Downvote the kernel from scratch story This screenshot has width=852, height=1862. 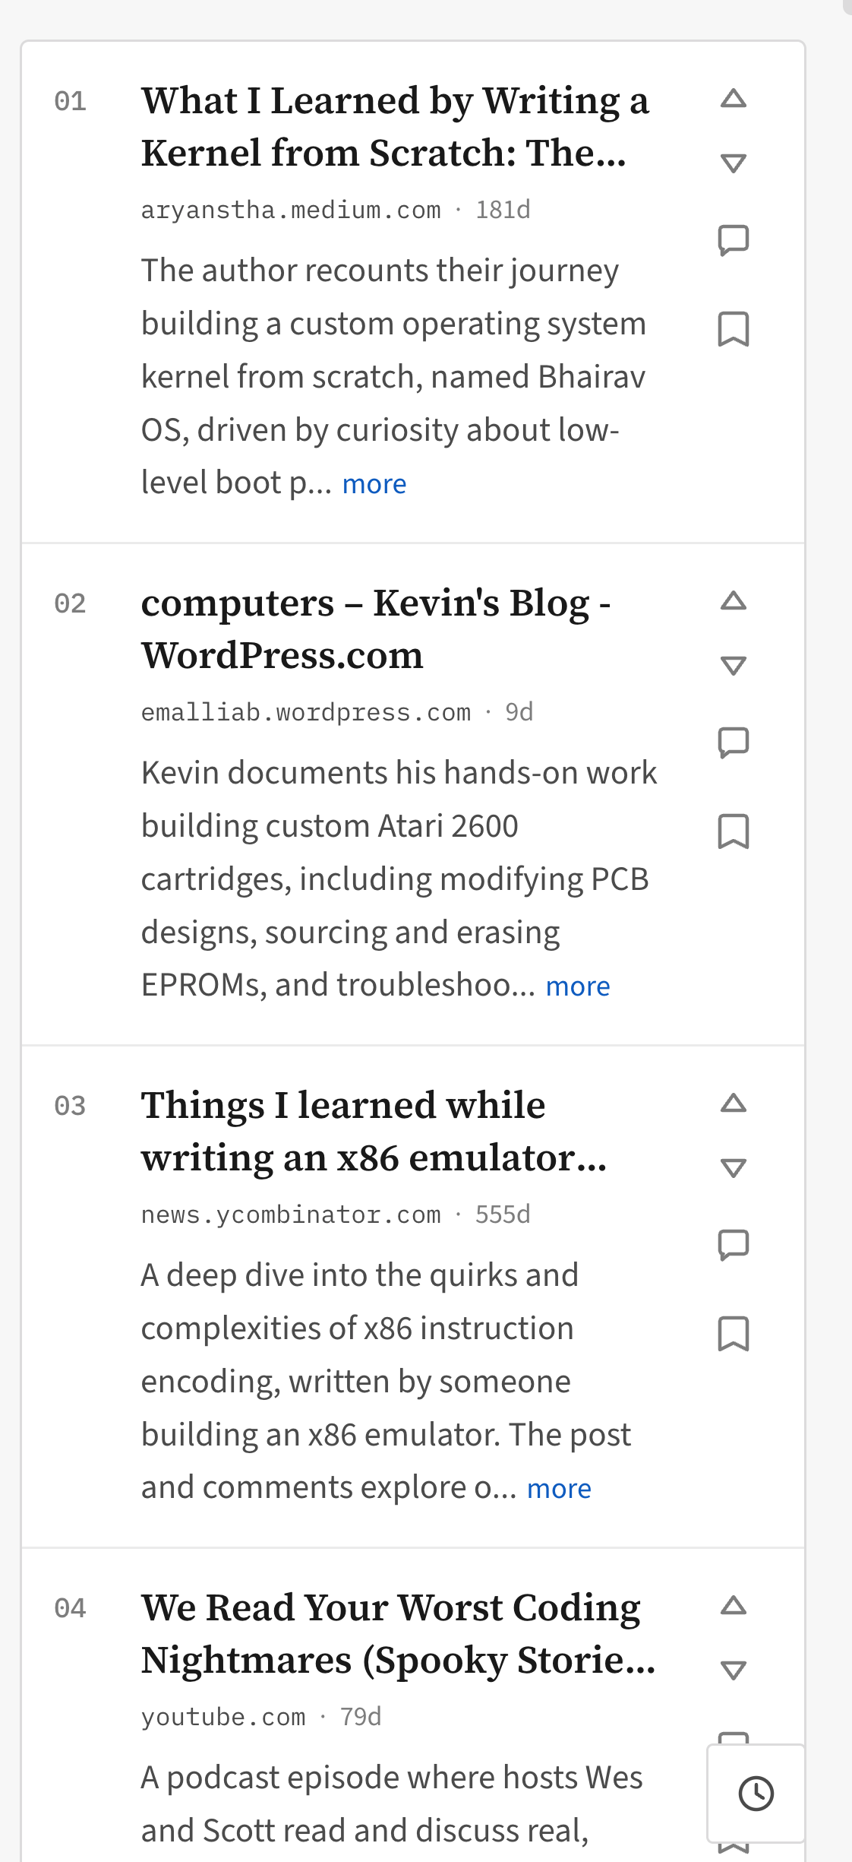(734, 162)
